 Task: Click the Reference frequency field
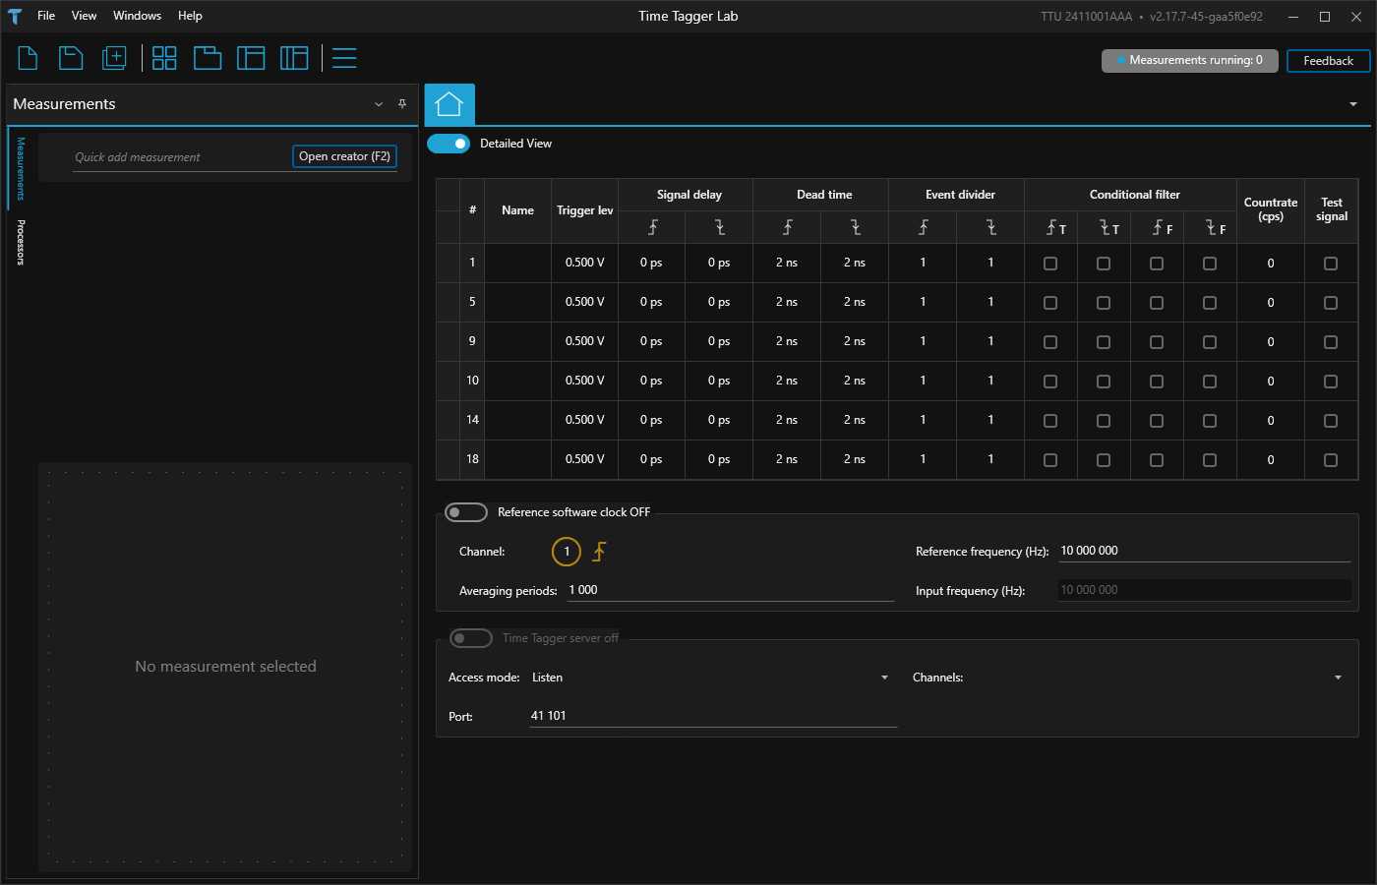[1205, 551]
